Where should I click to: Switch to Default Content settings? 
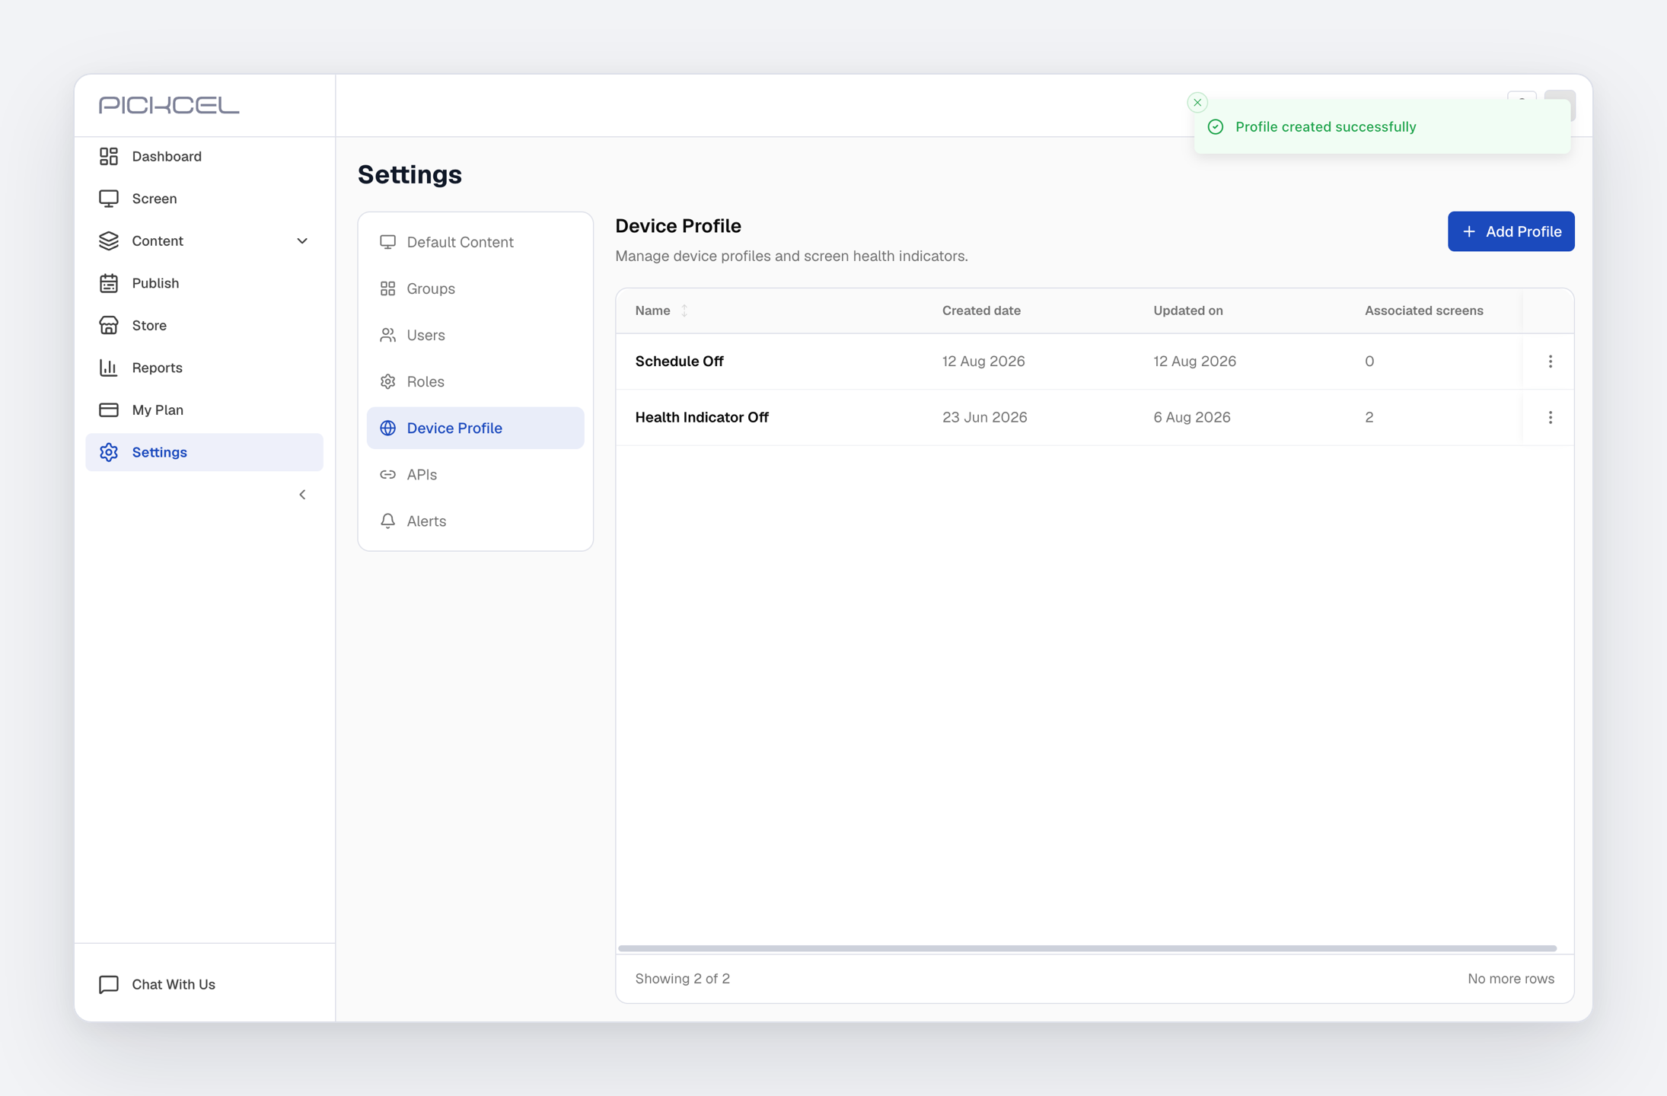pos(476,242)
